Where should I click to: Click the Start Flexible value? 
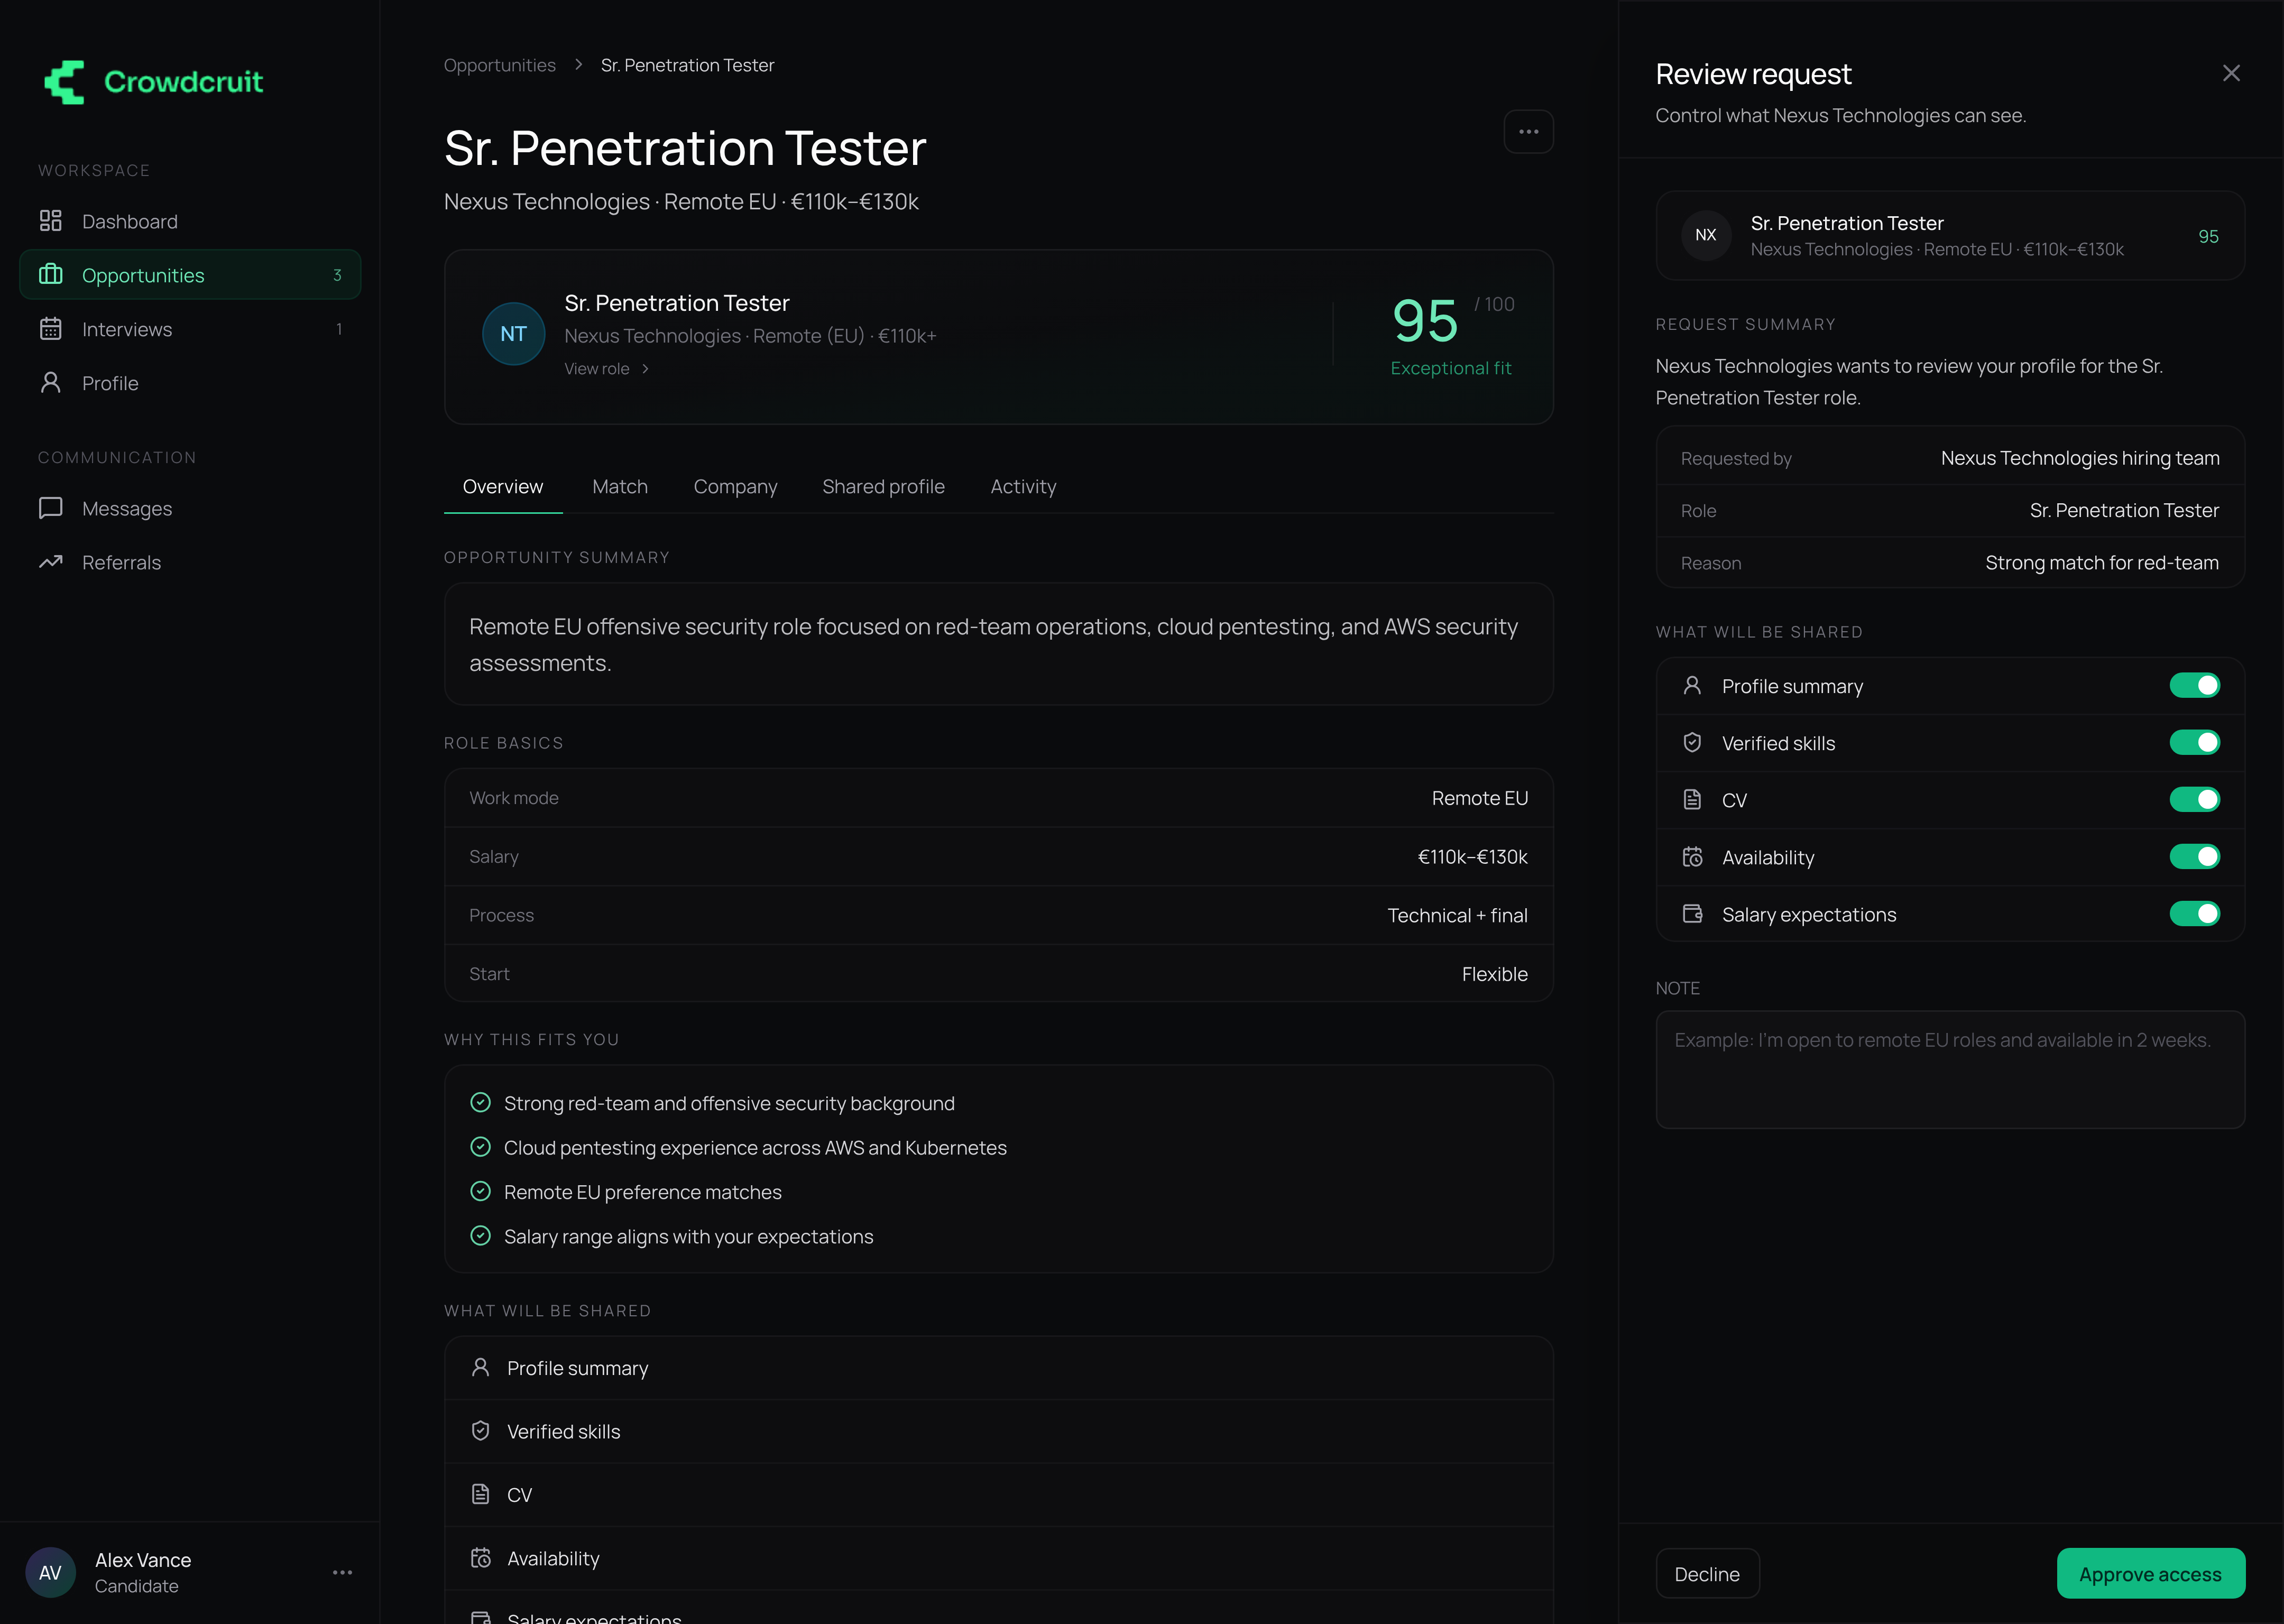click(x=1494, y=974)
